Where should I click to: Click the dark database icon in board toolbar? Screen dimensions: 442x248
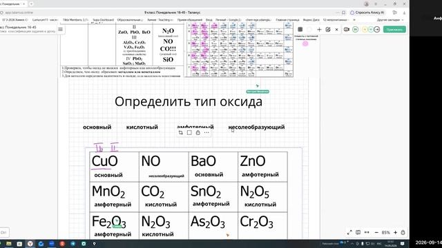300,29
